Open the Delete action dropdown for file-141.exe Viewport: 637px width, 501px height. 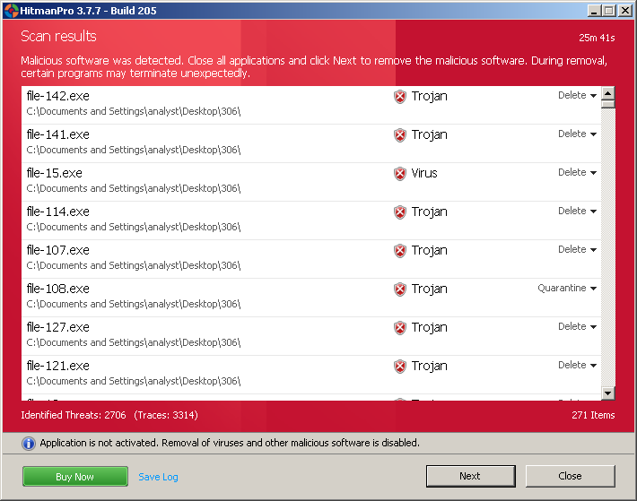(577, 134)
